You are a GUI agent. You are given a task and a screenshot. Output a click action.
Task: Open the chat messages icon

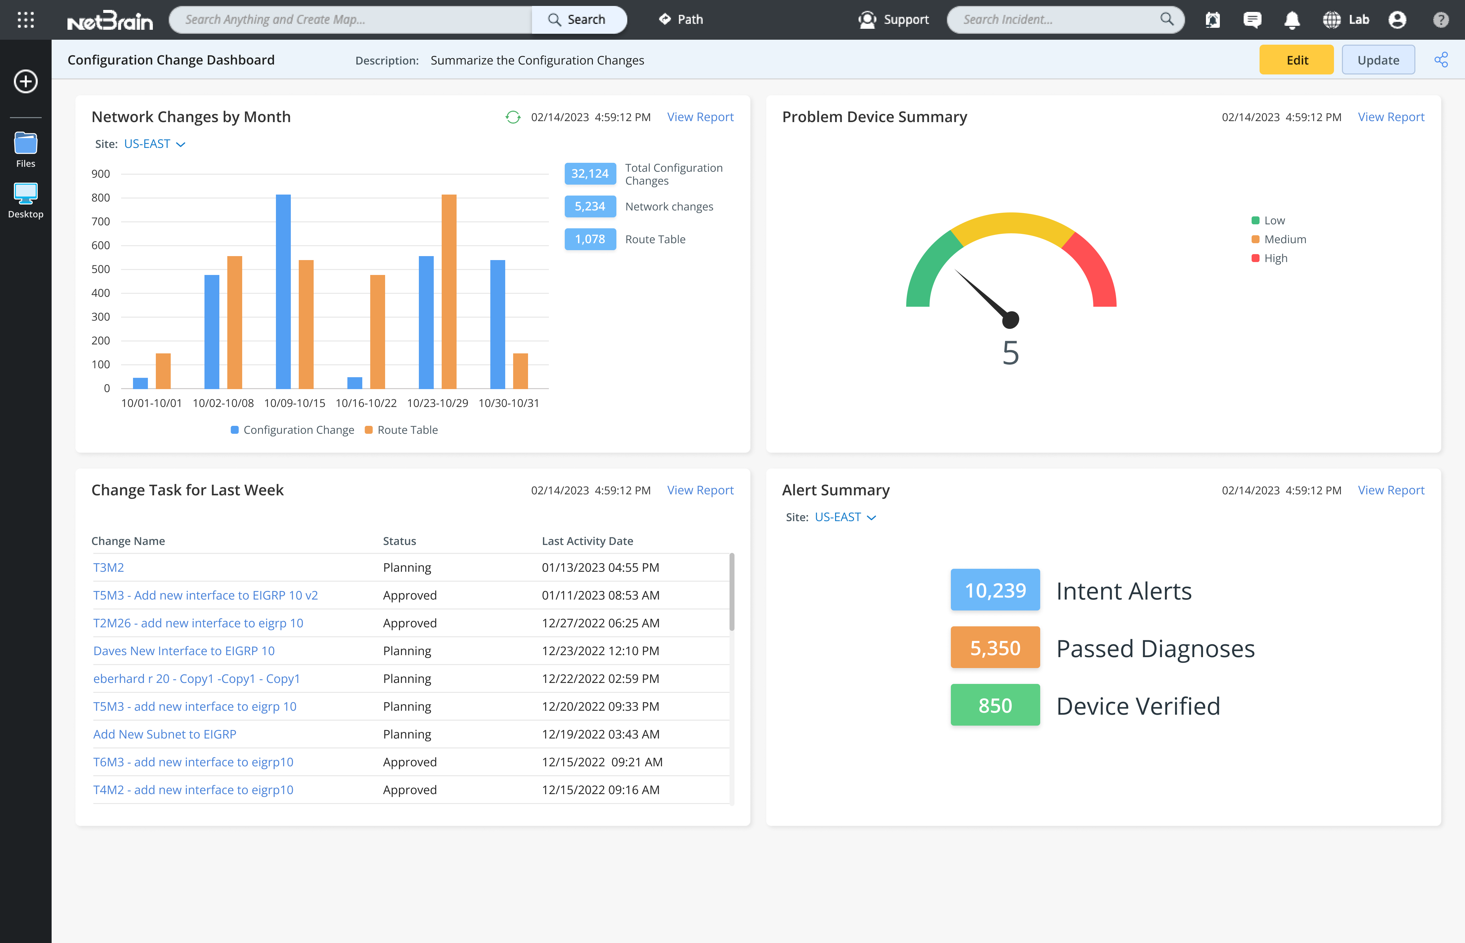click(1252, 20)
